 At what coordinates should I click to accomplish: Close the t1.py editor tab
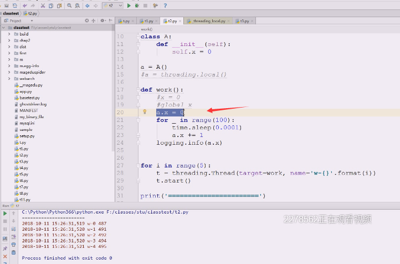(x=156, y=21)
